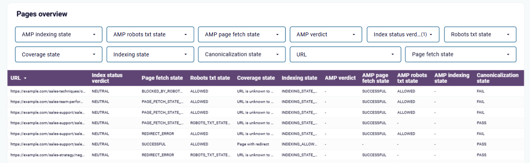Sort by AMP robots txt state column header

point(412,78)
